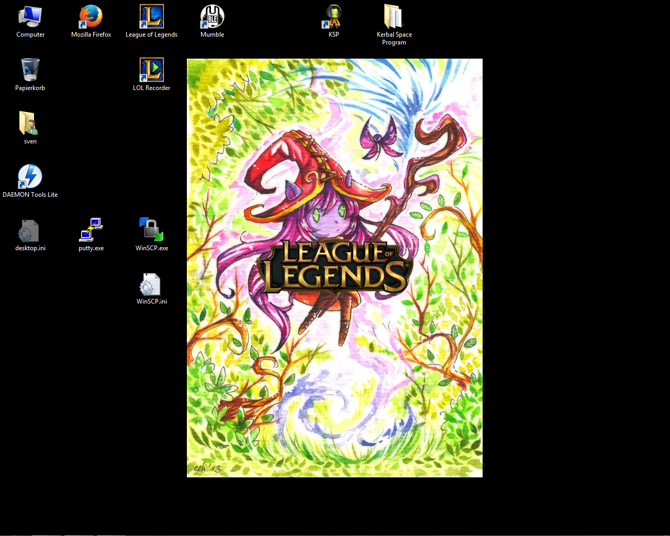Click the WinSCP.ini configuration file
Viewport: 670px width, 536px height.
point(152,285)
